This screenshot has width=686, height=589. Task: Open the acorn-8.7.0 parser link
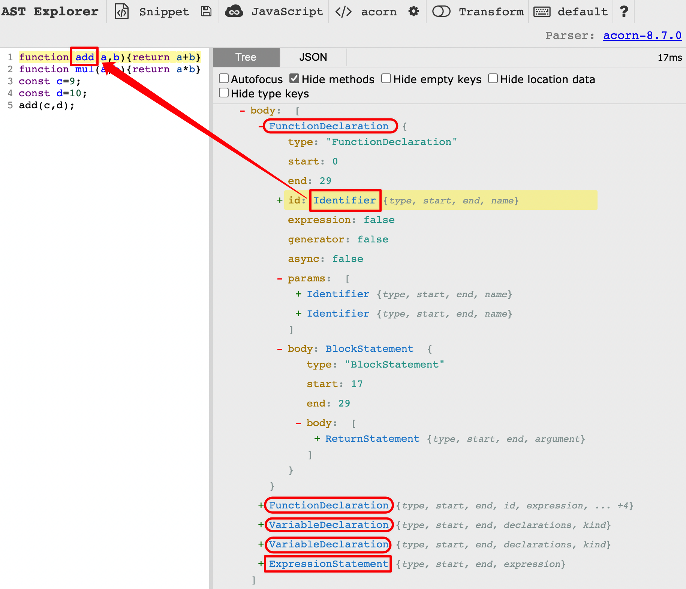pyautogui.click(x=642, y=36)
